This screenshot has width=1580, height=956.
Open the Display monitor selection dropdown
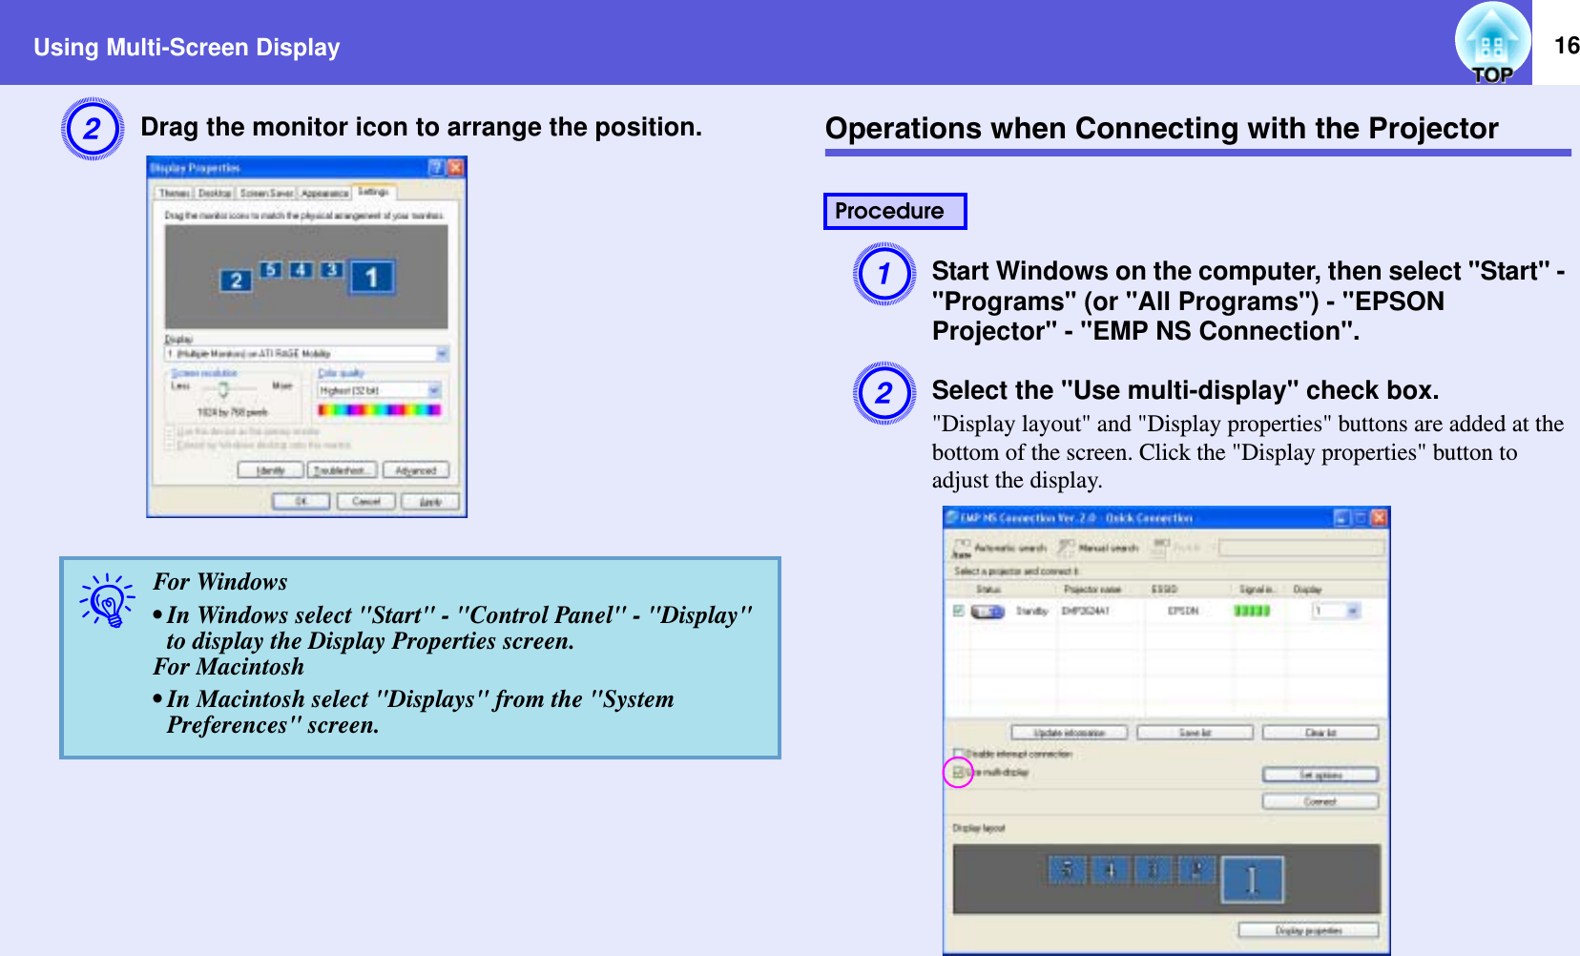pyautogui.click(x=306, y=354)
